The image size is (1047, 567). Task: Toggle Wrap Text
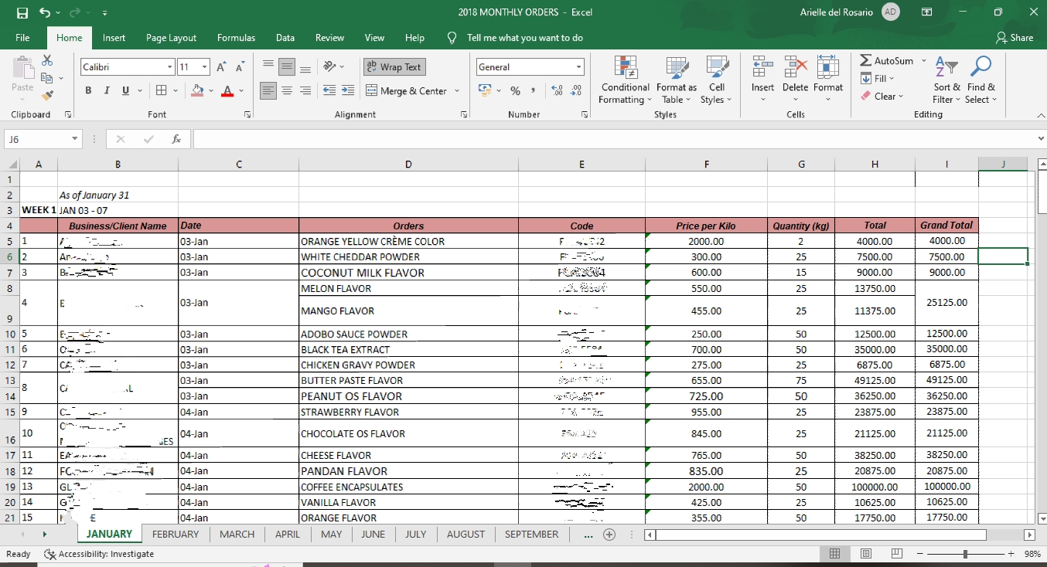click(394, 67)
